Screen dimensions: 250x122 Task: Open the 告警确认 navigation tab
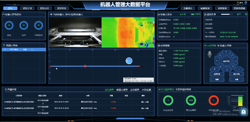(188, 8)
